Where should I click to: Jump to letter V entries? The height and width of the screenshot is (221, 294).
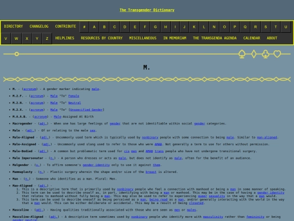pos(6,39)
